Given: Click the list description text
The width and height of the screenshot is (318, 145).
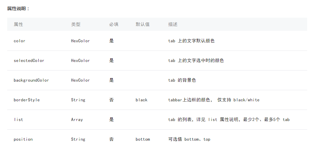Looking at the screenshot, I should [x=229, y=120].
